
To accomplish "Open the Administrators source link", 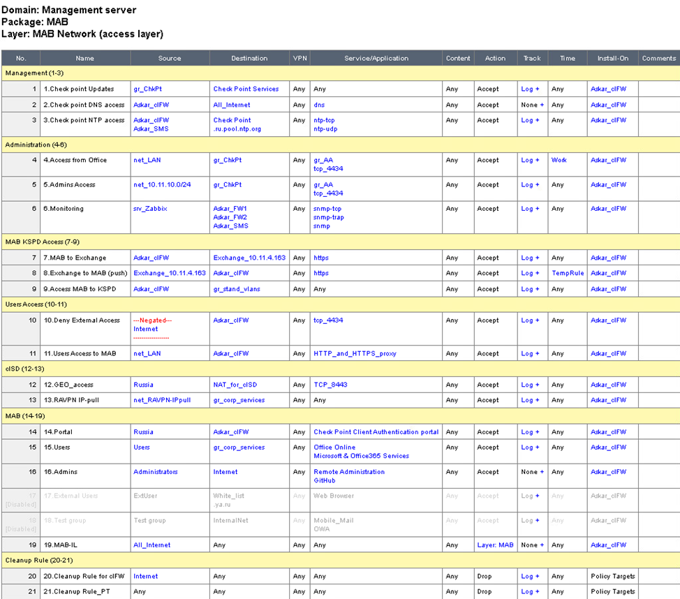I will click(x=156, y=472).
